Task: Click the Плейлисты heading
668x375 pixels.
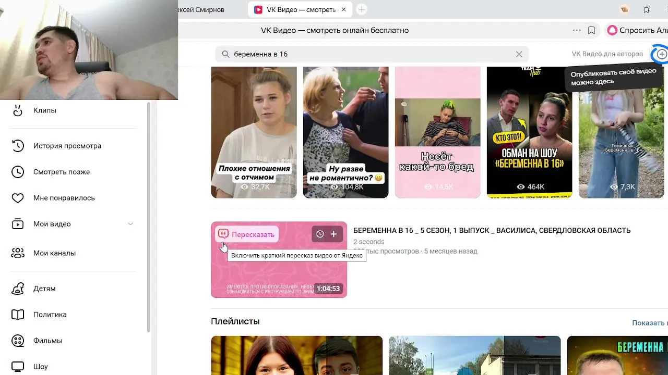Action: tap(235, 321)
